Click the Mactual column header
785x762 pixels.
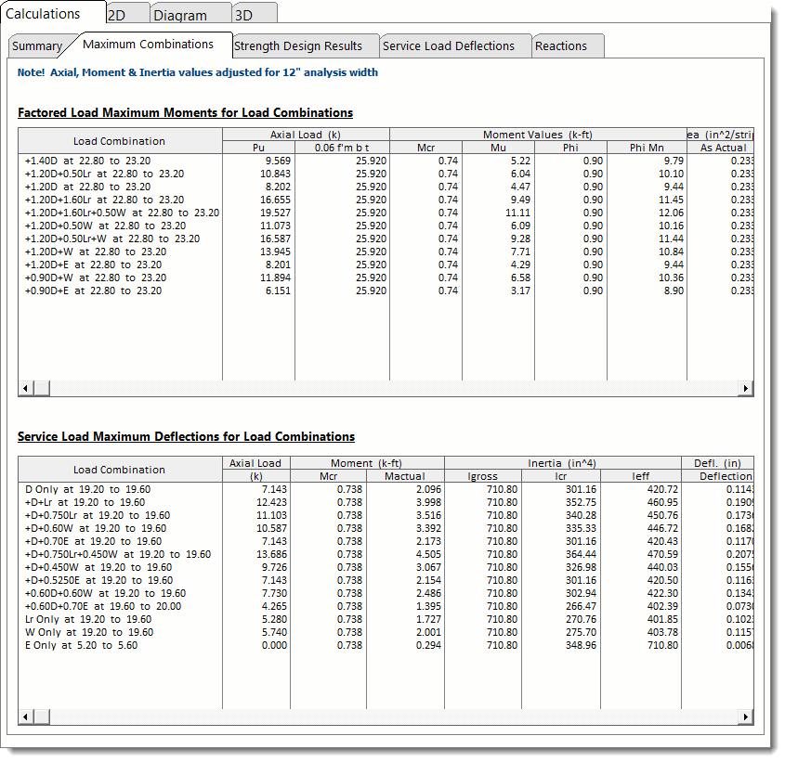click(404, 476)
